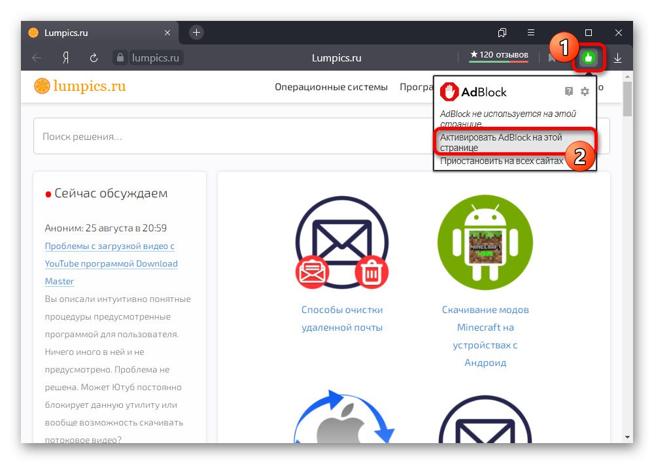Viewport: 654px width, 464px height.
Task: Click the 120 отзывов rating
Action: click(x=499, y=56)
